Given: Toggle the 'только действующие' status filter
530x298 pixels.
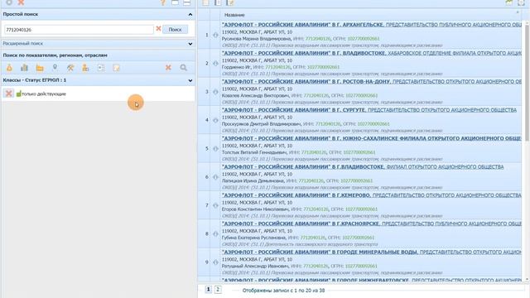Looking at the screenshot, I should [41, 94].
